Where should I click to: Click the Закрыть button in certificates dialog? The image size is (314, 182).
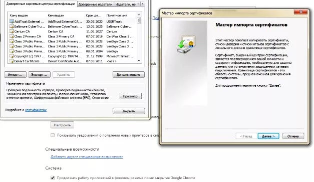point(129,111)
